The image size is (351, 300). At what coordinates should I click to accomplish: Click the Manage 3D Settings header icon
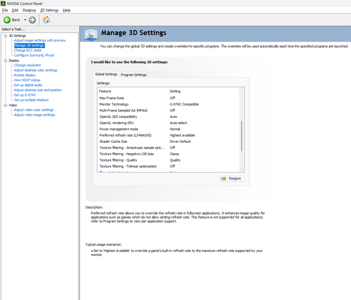[x=91, y=34]
